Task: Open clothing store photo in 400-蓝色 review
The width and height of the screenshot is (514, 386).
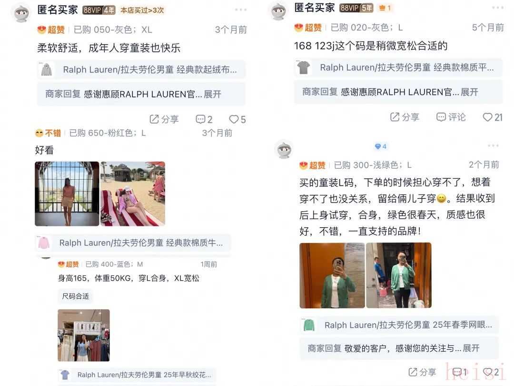Action: [84, 335]
